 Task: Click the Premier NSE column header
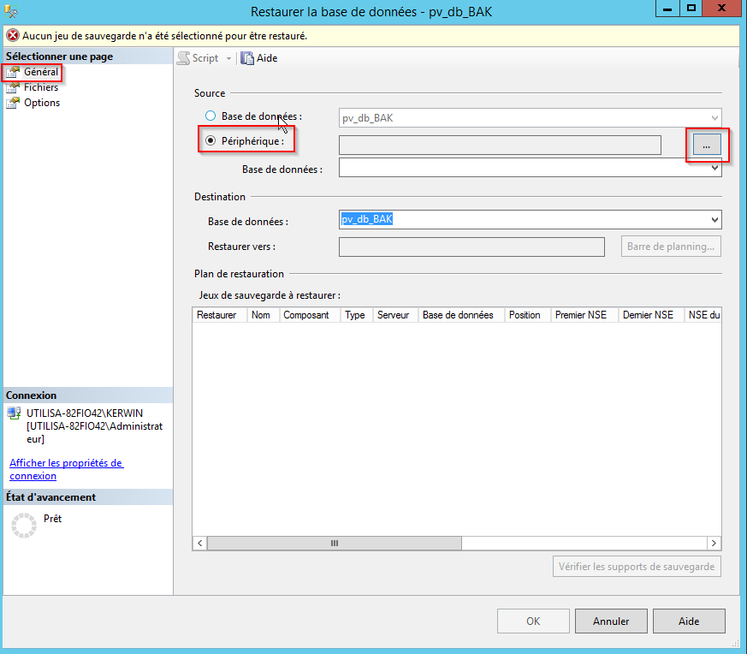[x=580, y=315]
